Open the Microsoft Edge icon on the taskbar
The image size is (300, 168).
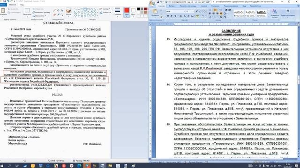point(79,166)
